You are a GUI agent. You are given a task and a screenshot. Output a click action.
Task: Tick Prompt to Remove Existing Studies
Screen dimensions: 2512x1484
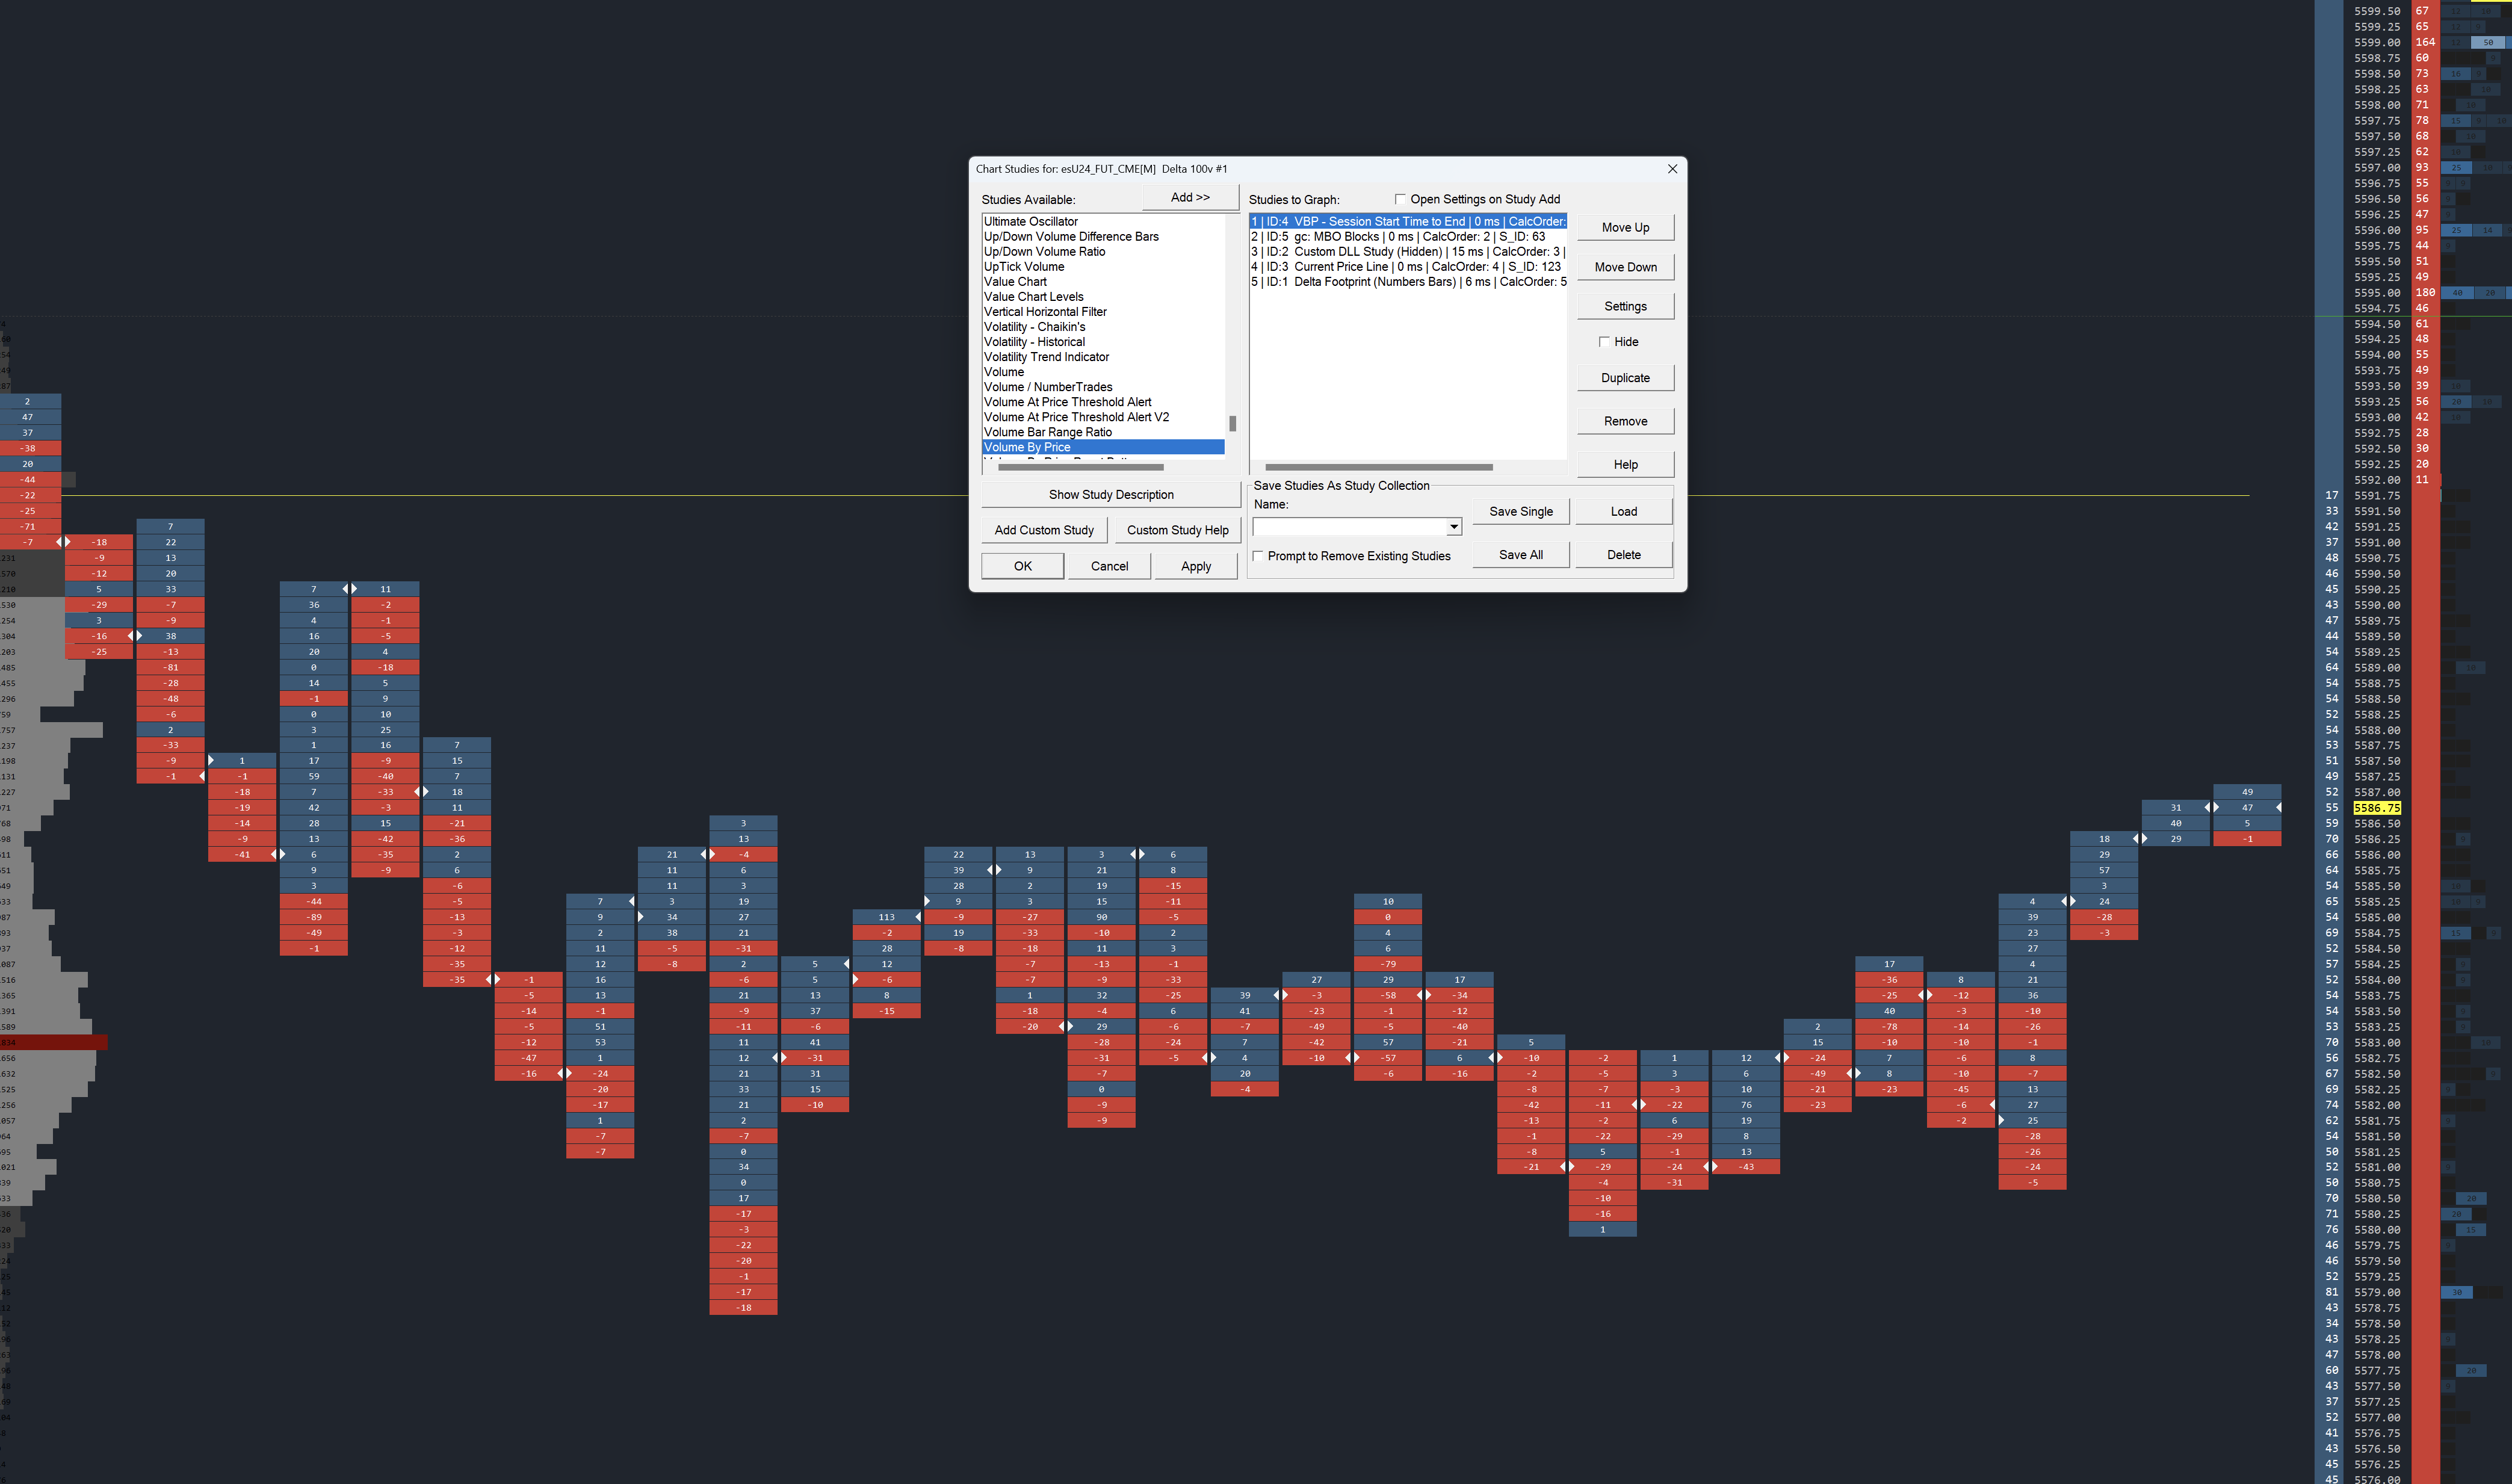[1258, 556]
